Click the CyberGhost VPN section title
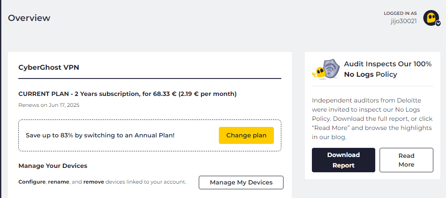 pyautogui.click(x=48, y=68)
